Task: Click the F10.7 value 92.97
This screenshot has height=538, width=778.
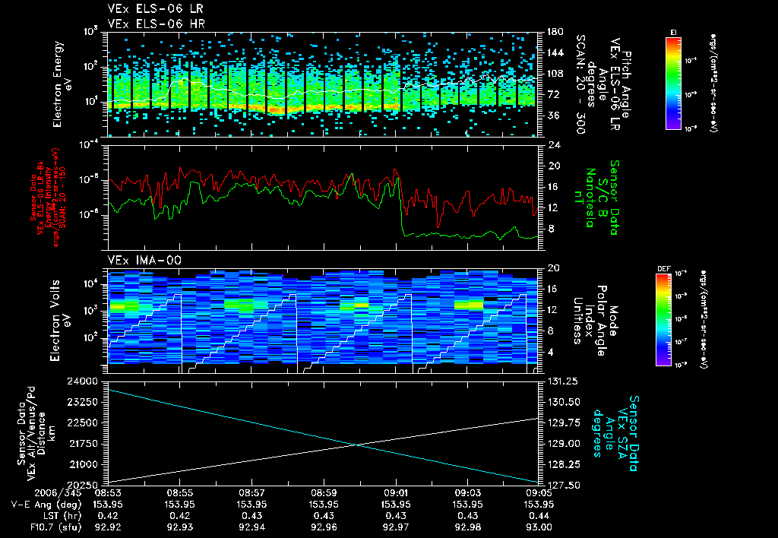Action: tap(395, 527)
